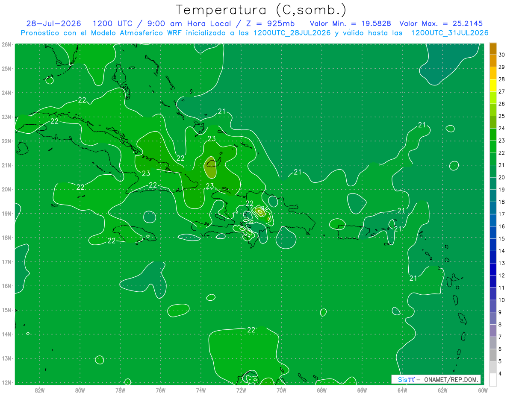Click the colorbar label 24
Image resolution: width=513 pixels, height=396 pixels.
click(x=502, y=128)
